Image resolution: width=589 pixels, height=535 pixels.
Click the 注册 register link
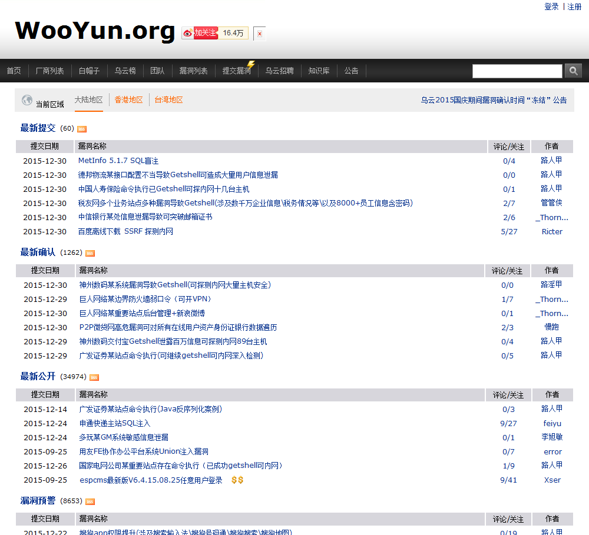click(x=574, y=6)
